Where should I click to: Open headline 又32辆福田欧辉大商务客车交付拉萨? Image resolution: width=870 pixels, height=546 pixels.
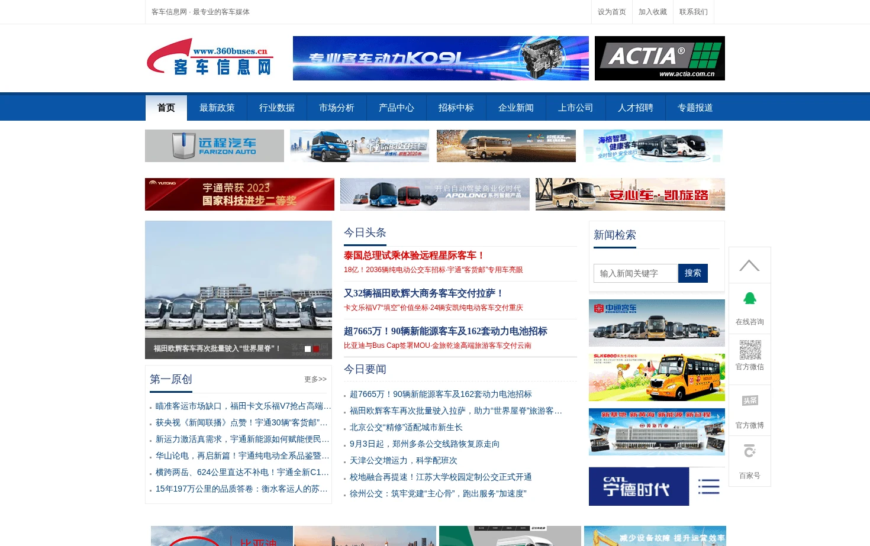(x=424, y=293)
